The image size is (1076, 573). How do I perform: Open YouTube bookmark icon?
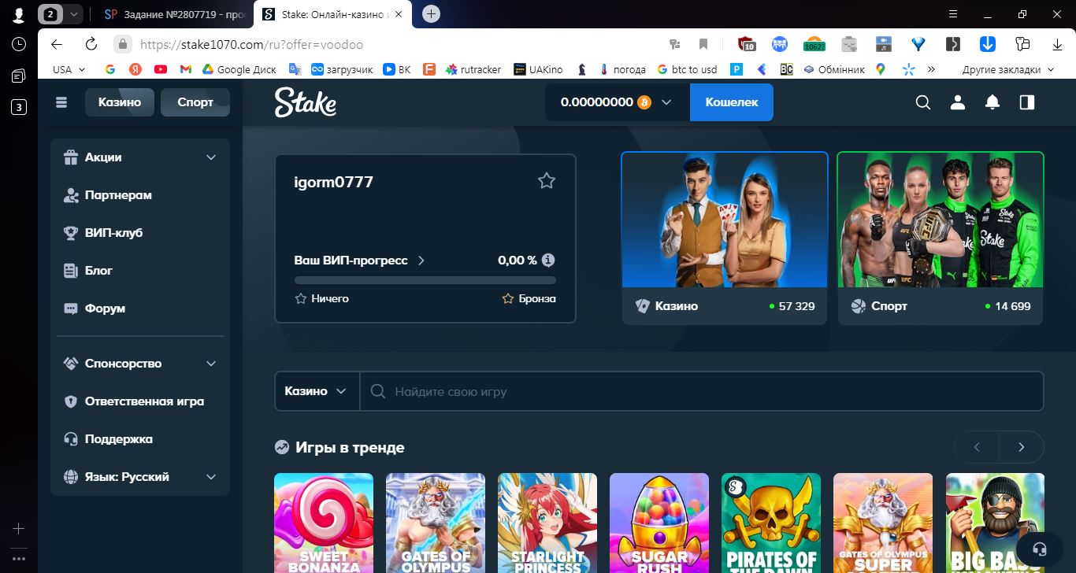click(161, 69)
